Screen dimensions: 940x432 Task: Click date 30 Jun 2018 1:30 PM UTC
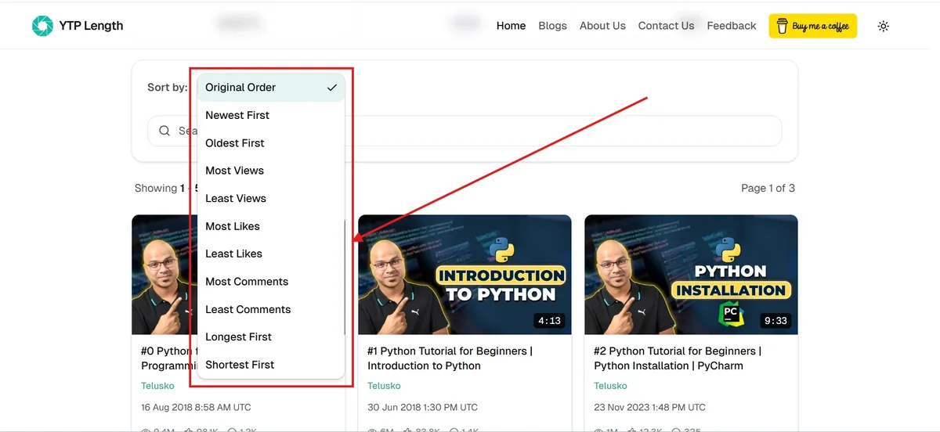tap(422, 408)
